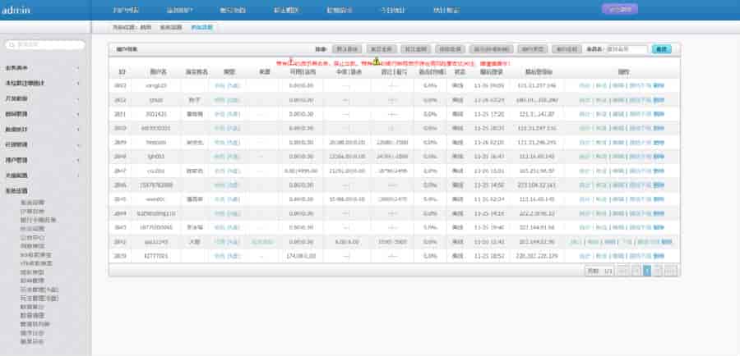740x356 pixels.
Task: Click the blue search button beside member name
Action: pyautogui.click(x=661, y=49)
